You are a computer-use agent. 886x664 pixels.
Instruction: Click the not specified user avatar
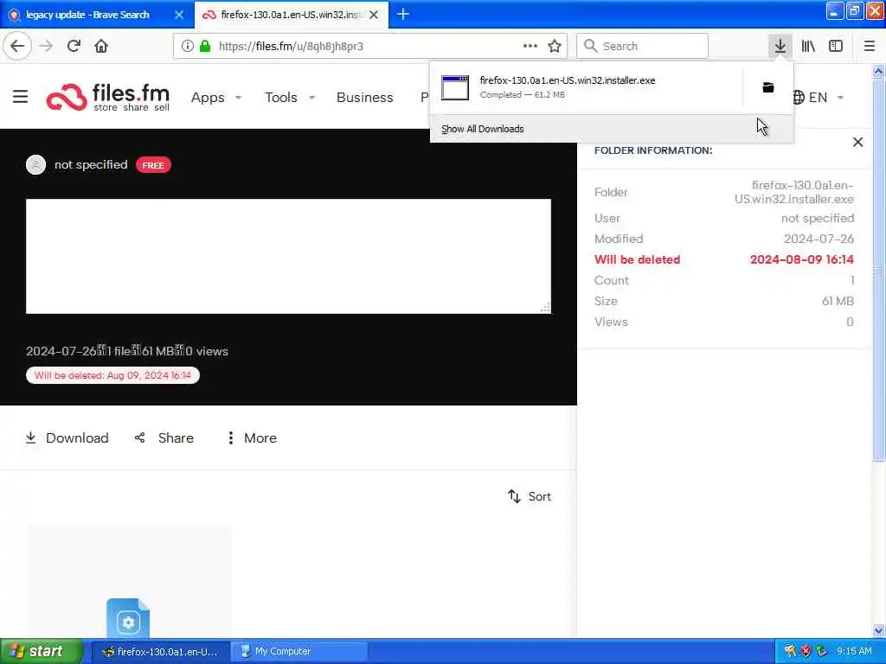point(35,165)
